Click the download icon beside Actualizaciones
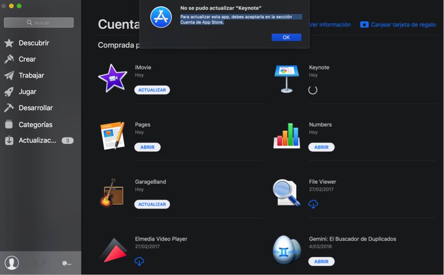444x275 pixels. [x=9, y=140]
